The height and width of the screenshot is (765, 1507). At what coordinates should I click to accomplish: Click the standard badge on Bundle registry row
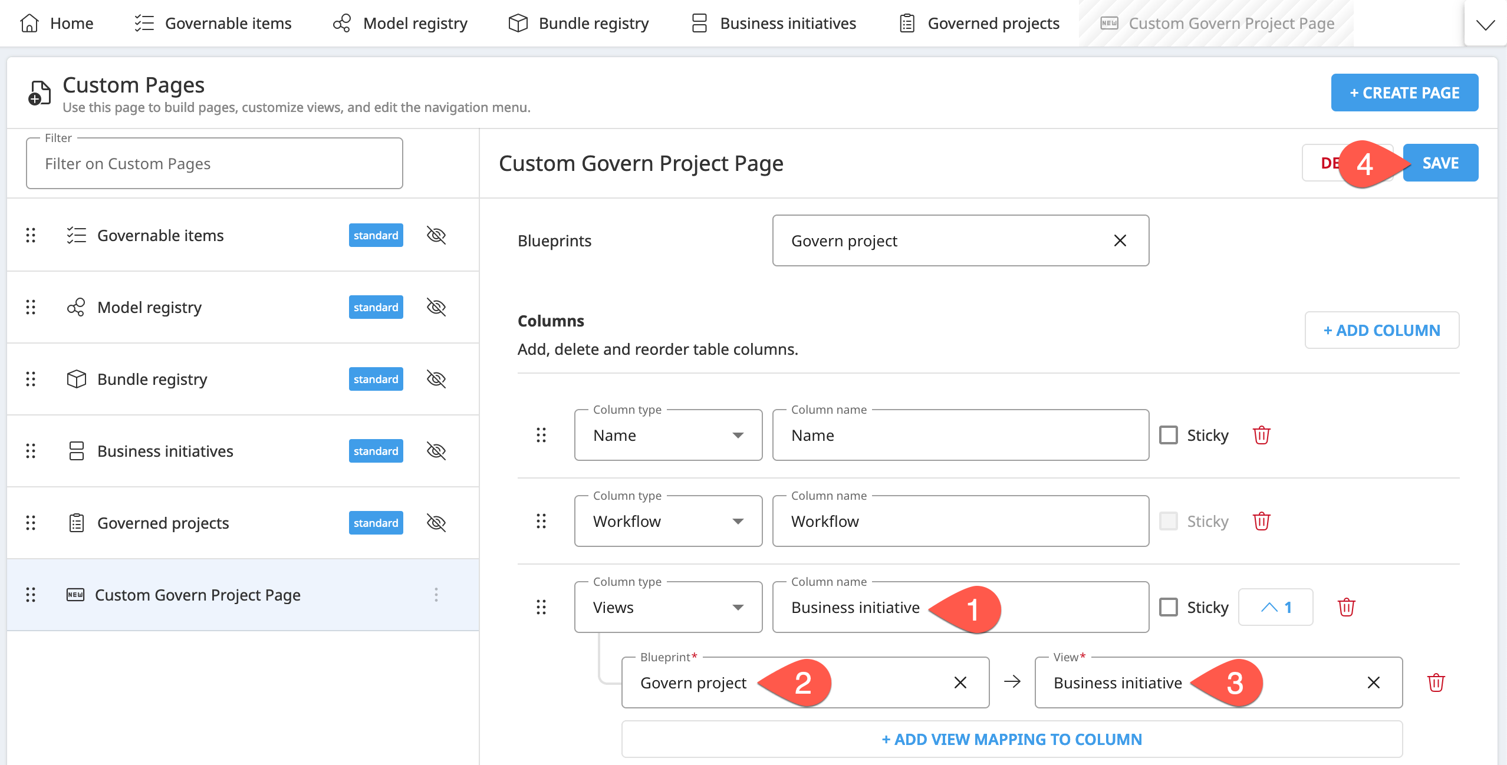(376, 379)
